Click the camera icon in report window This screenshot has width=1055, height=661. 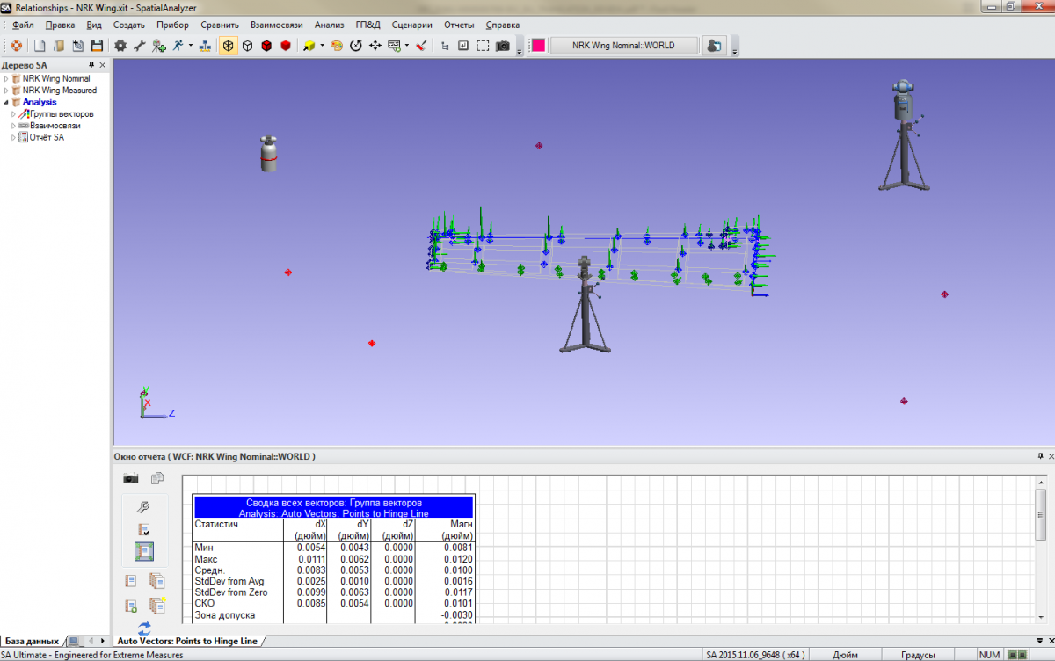pos(130,478)
